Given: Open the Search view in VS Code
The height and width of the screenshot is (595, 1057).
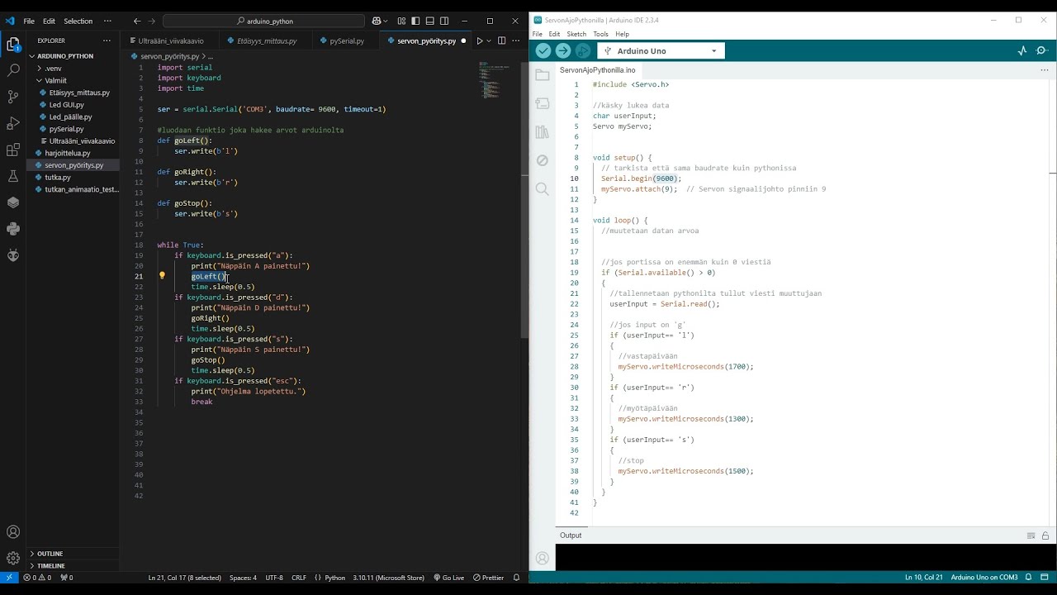Looking at the screenshot, I should click(x=13, y=70).
